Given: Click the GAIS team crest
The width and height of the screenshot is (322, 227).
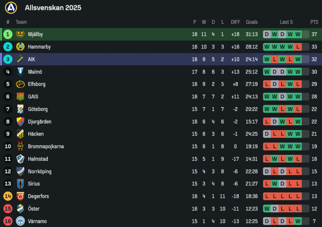Looking at the screenshot, I should click(x=20, y=96).
